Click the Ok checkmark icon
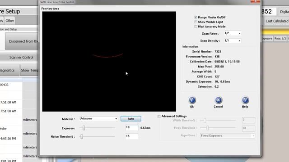Viewport: 289px width, 162px height. coord(192,100)
